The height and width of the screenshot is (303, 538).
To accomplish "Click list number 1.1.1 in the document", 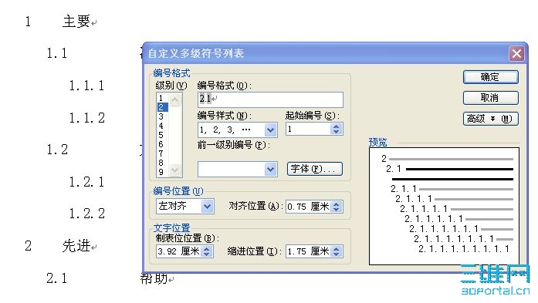I will (x=86, y=86).
